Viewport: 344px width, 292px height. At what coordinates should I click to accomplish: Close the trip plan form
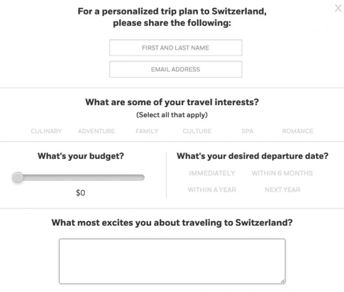tap(338, 8)
